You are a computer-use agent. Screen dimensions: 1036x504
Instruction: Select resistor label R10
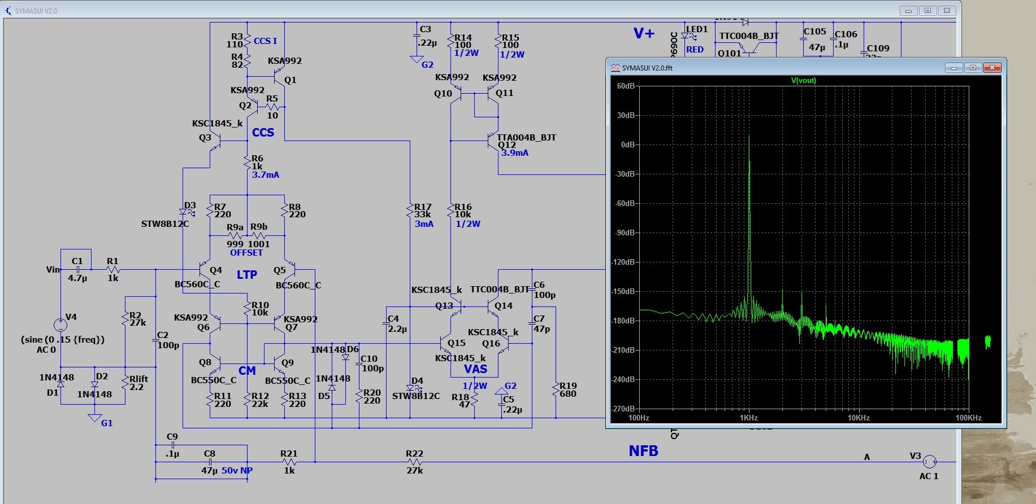pyautogui.click(x=260, y=305)
